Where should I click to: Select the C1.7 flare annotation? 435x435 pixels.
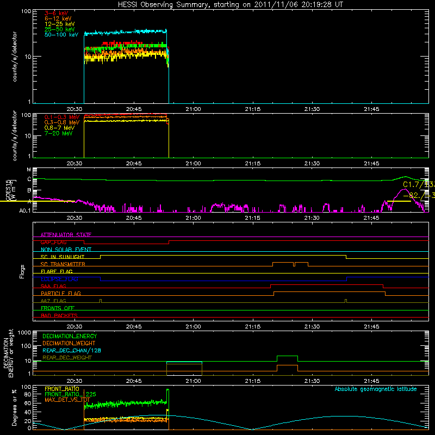coord(419,184)
